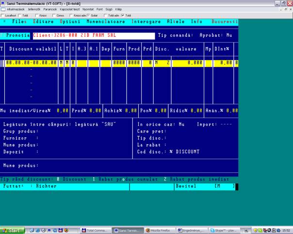
Task: Click the discount validity date cell 00.00.00-00.00.00
Action: coord(31,63)
